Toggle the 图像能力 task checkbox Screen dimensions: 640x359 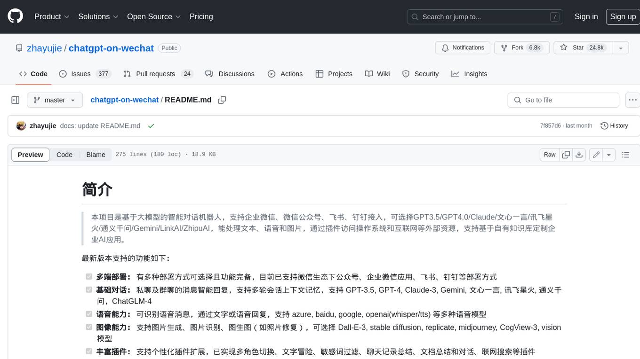coord(88,327)
